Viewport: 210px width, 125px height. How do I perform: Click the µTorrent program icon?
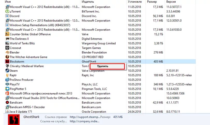(7, 12)
